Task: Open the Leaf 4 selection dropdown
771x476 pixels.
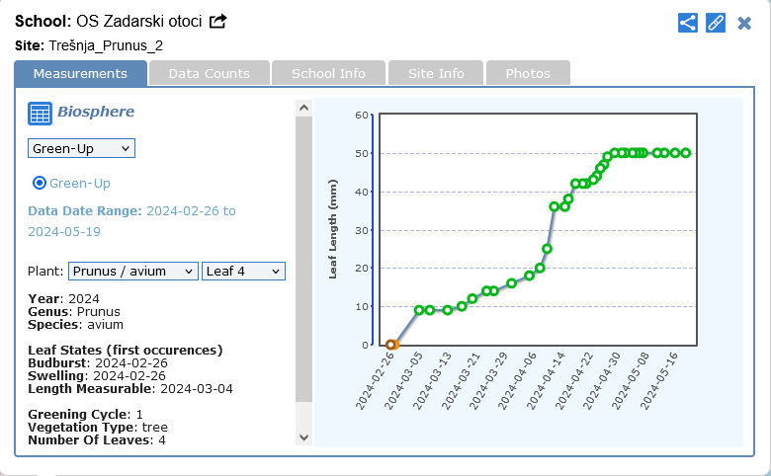Action: pyautogui.click(x=243, y=271)
